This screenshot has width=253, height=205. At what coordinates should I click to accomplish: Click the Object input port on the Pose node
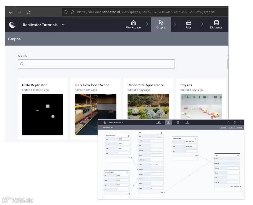point(214,159)
